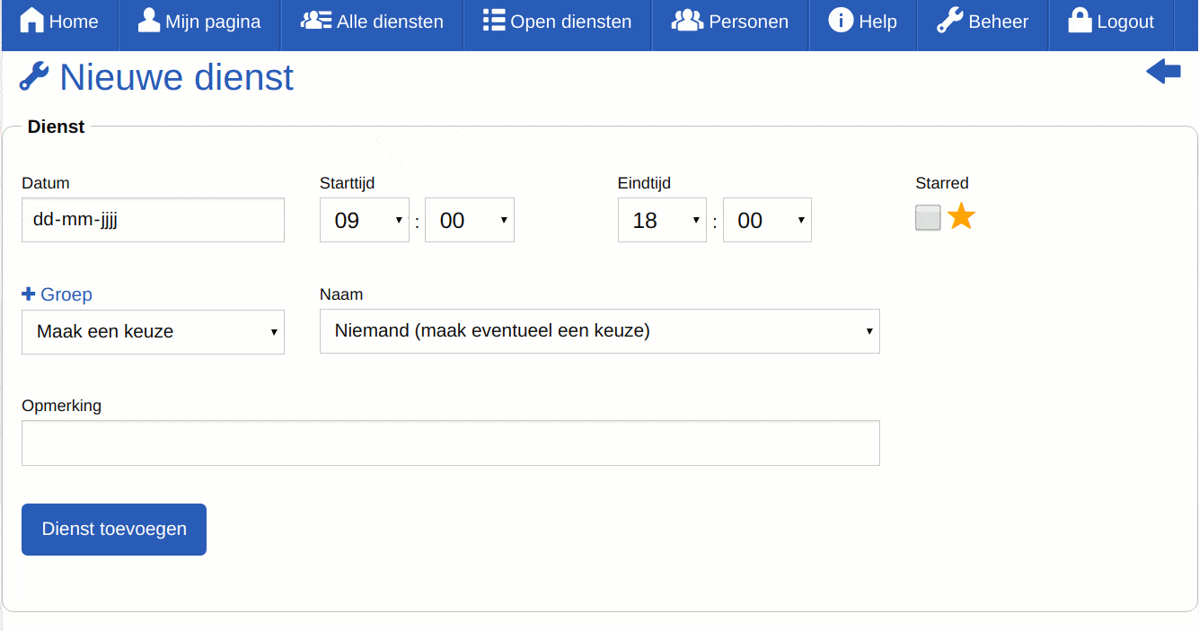Open the Starttijd hour dropdown

(364, 219)
